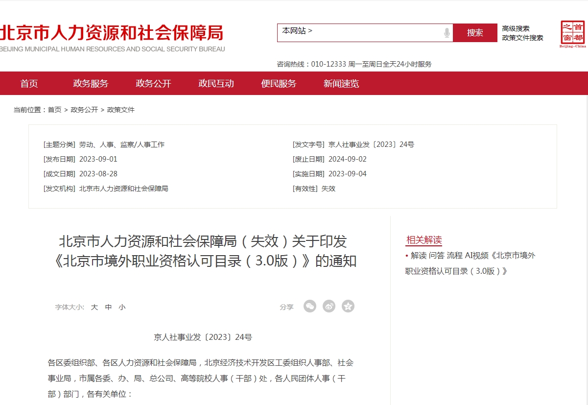The width and height of the screenshot is (588, 405).
Task: Click 政策文件 in the breadcrumb trail
Action: click(121, 110)
